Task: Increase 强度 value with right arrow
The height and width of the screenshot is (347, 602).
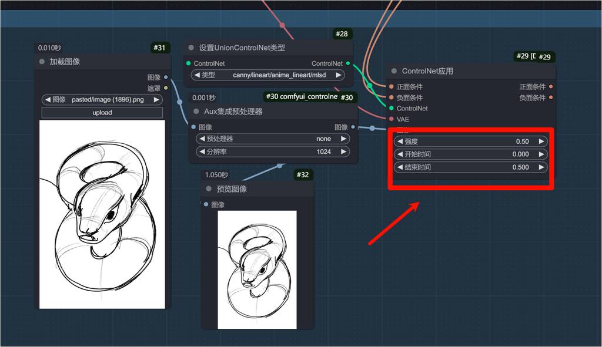Action: click(541, 142)
